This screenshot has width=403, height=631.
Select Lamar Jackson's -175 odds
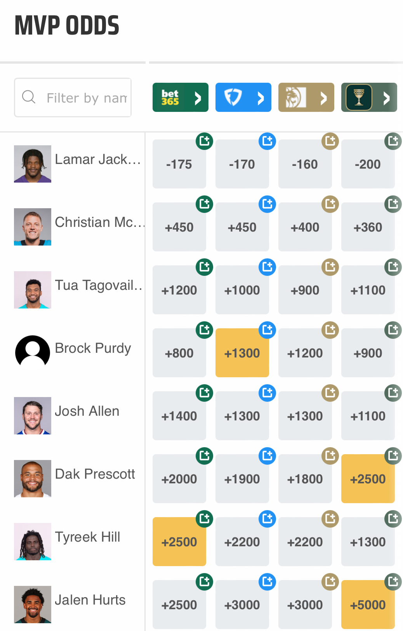pos(179,164)
